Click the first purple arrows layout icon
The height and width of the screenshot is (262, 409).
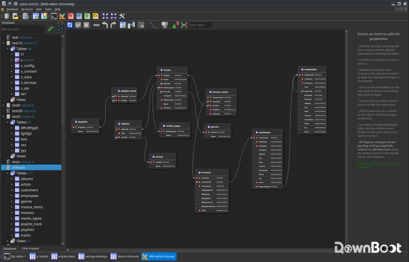pos(105,16)
